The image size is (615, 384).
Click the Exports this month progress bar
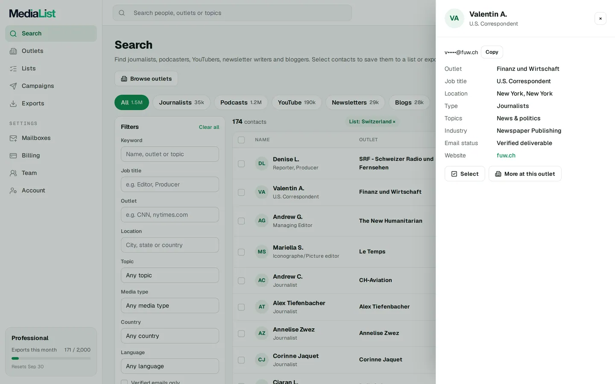(x=51, y=358)
